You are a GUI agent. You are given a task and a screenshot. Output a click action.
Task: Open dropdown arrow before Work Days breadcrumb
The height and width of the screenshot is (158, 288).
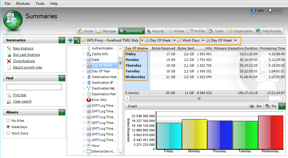(174, 40)
